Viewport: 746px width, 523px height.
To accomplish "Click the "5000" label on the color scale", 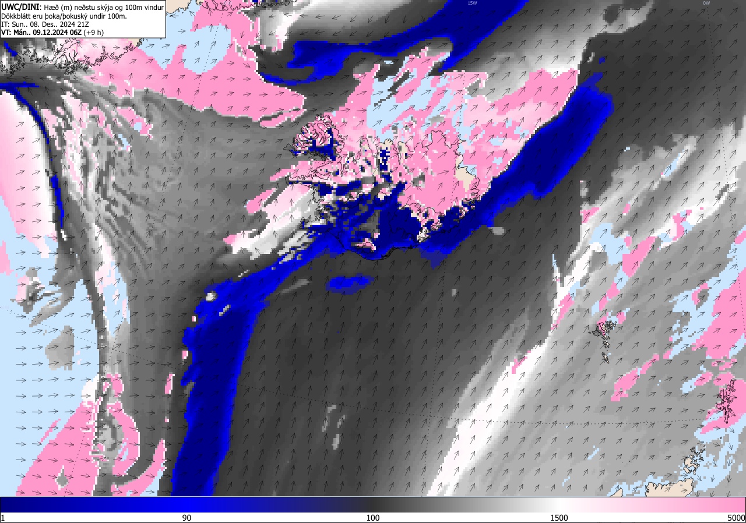I will (x=736, y=518).
